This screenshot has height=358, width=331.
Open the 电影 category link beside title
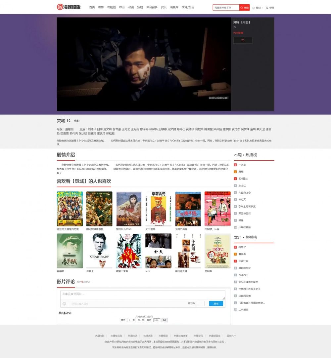76,121
